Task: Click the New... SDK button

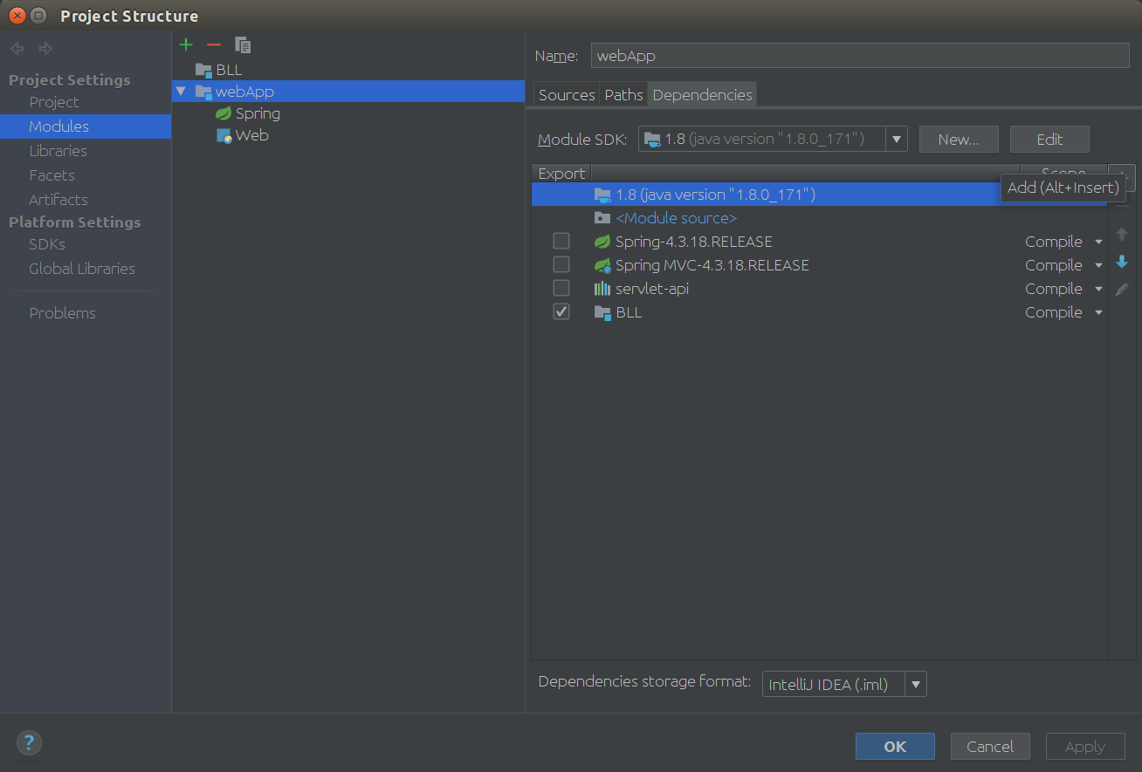Action: [959, 140]
